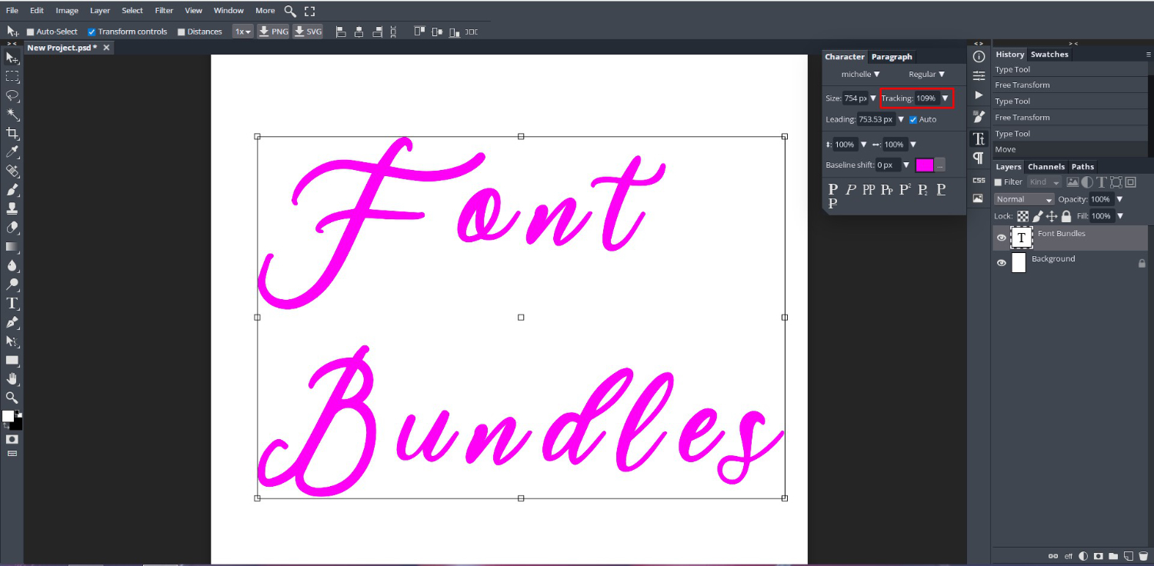Screen dimensions: 1154x566
Task: Select the Rectangle shape tool
Action: pyautogui.click(x=12, y=360)
